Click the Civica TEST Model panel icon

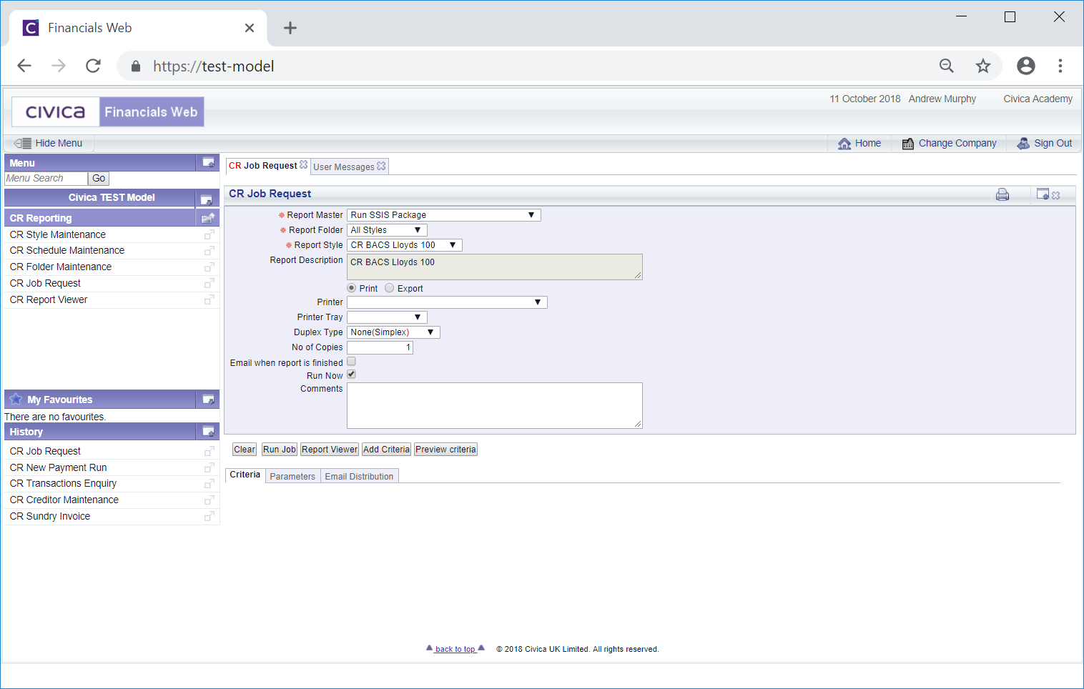(x=206, y=200)
